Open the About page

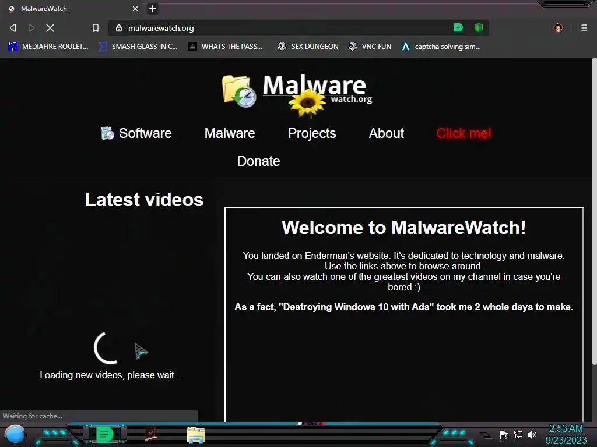pyautogui.click(x=386, y=133)
